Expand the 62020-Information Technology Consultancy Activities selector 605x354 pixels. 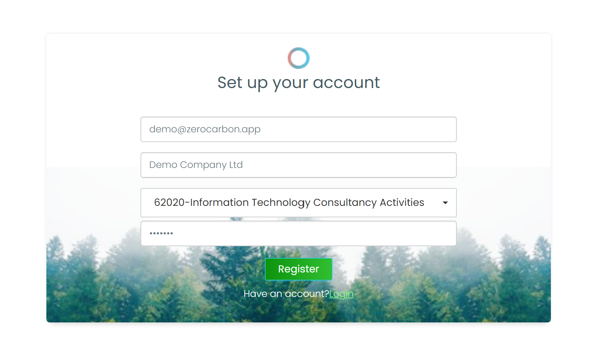pos(298,203)
